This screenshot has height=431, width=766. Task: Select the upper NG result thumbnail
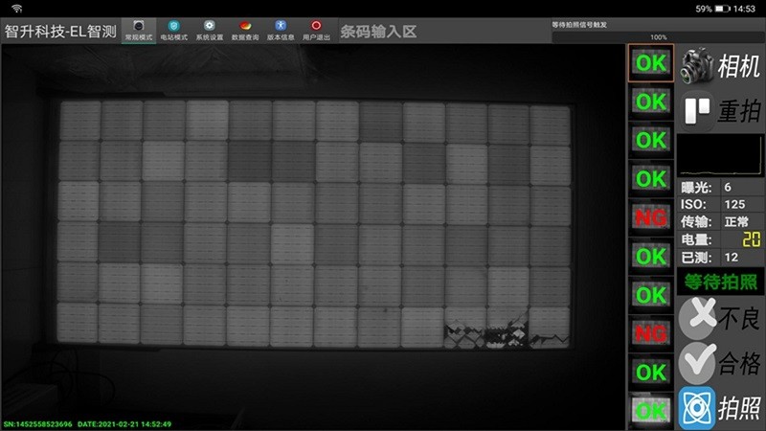click(x=651, y=217)
